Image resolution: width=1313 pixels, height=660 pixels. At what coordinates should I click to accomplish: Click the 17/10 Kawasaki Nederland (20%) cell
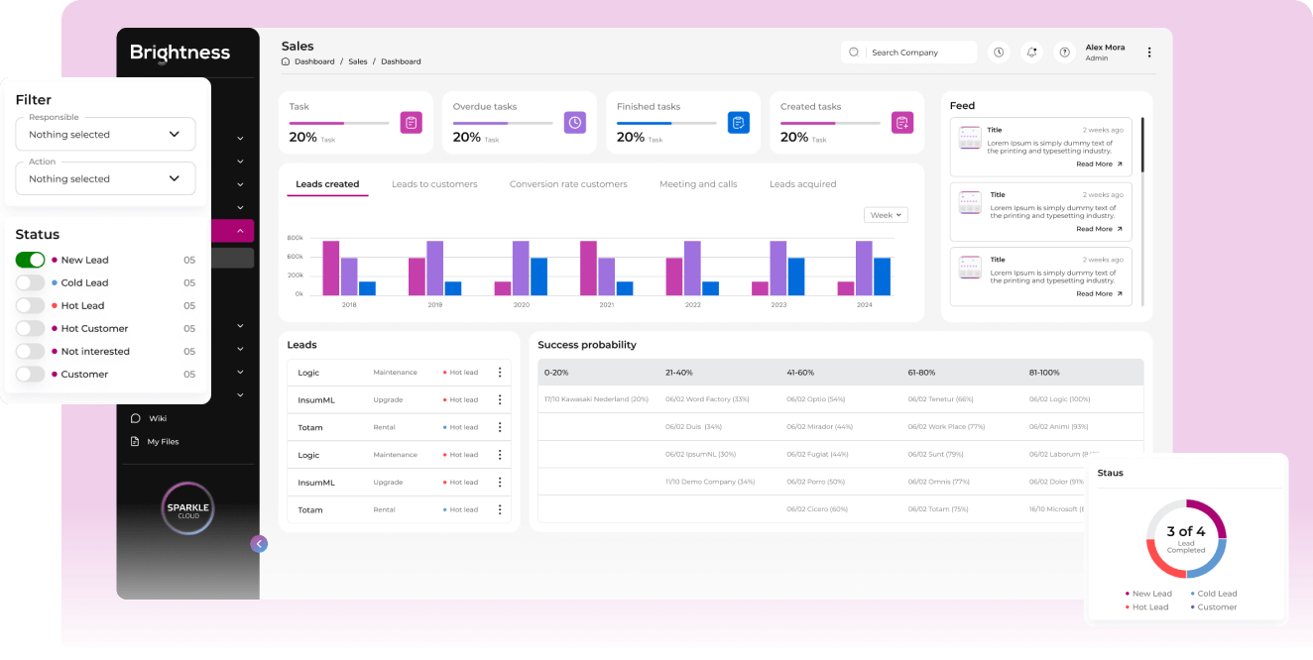[x=597, y=399]
